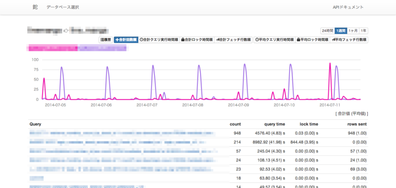Image resolution: width=396 pixels, height=188 pixels.
Task: Click the 鉈 logo in navbar
Action: pos(35,7)
